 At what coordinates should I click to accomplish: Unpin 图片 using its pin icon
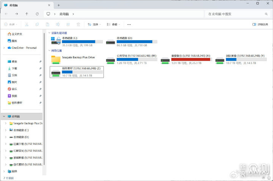(40, 82)
